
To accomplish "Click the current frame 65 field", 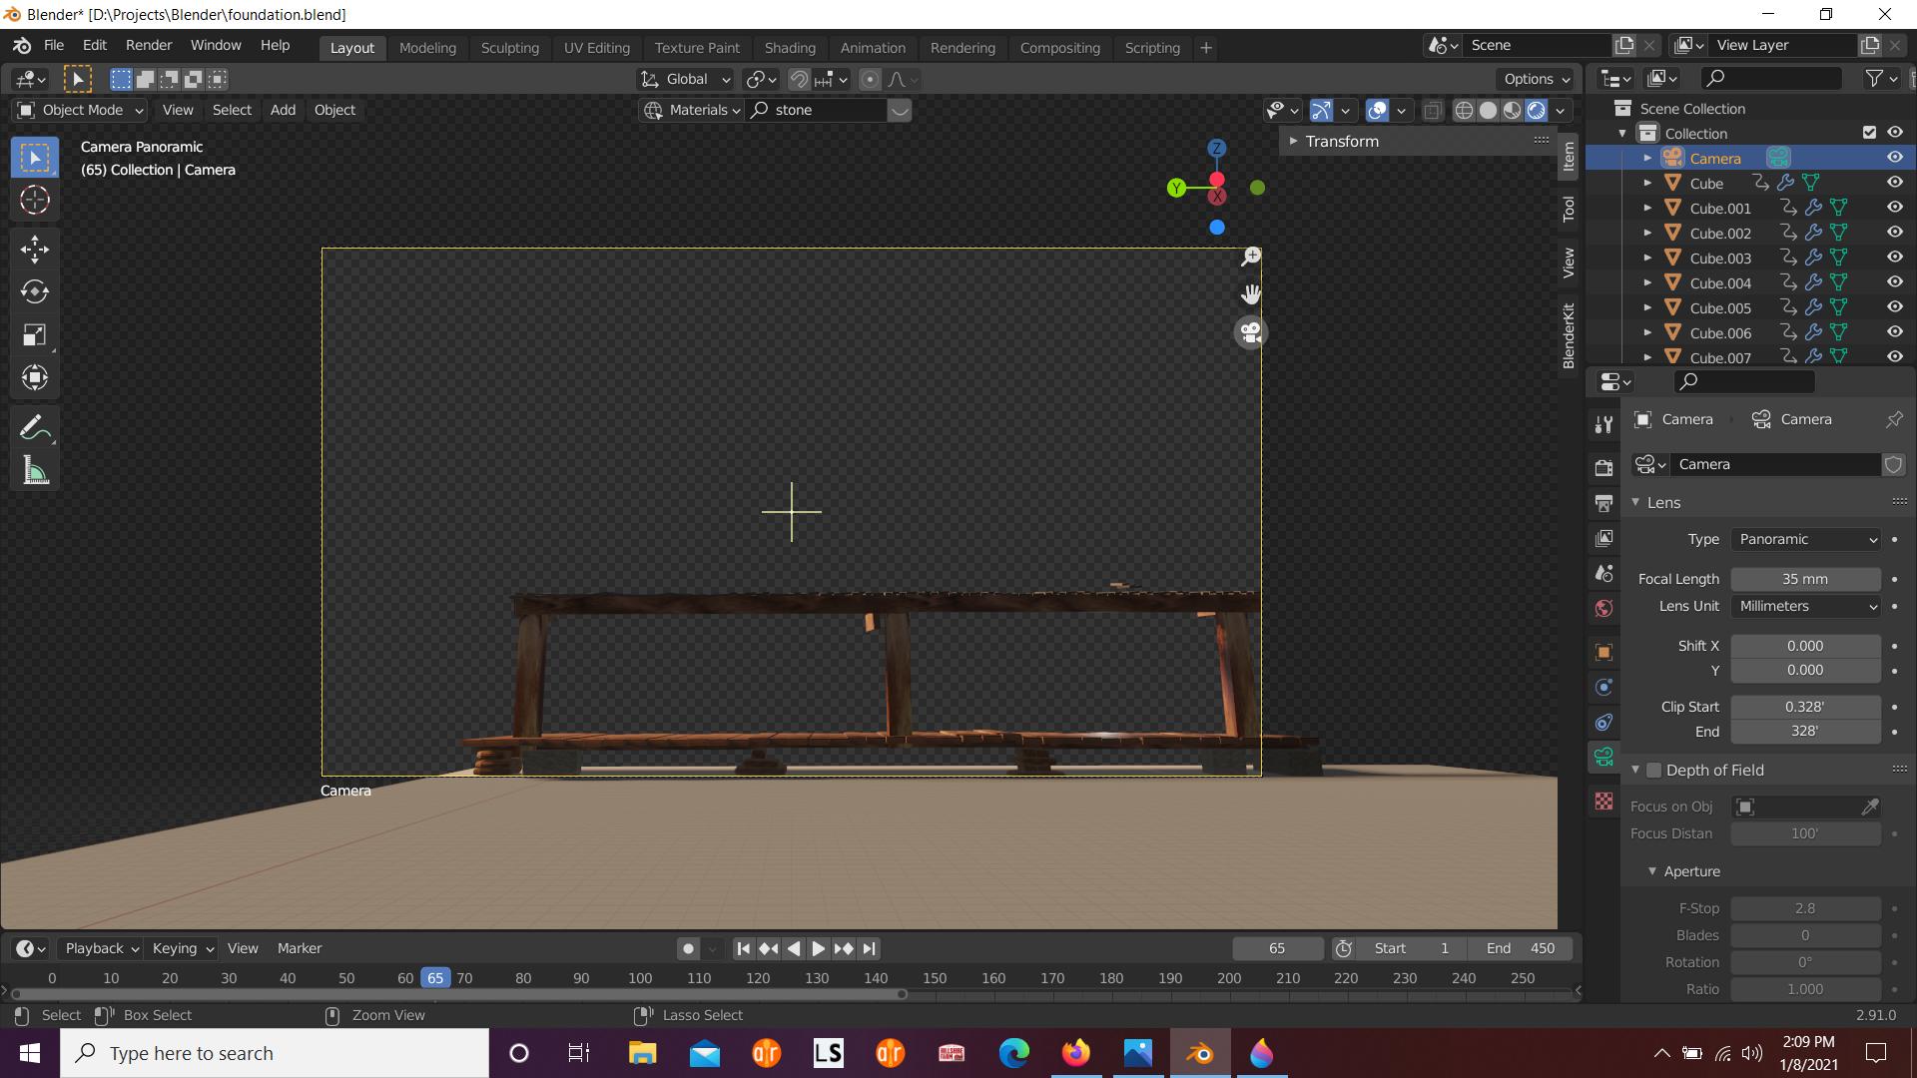I will pyautogui.click(x=1277, y=948).
